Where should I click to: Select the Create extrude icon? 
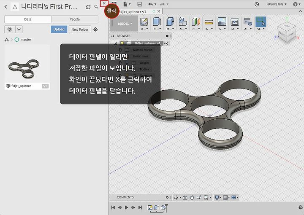157,21
